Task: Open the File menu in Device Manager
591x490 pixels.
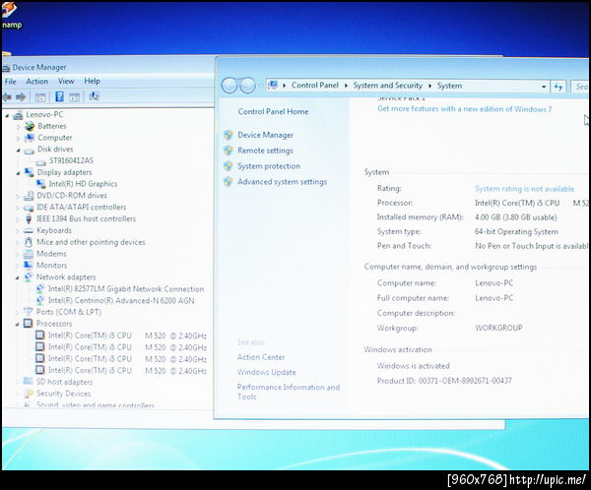Action: coord(11,82)
